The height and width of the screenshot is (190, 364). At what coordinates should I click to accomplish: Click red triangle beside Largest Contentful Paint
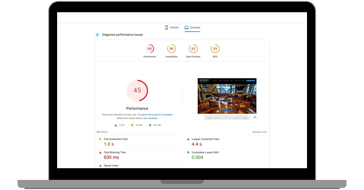188,139
